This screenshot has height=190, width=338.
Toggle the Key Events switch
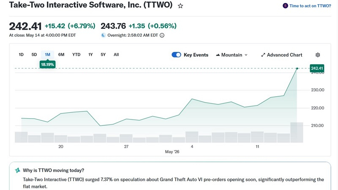[x=176, y=55]
